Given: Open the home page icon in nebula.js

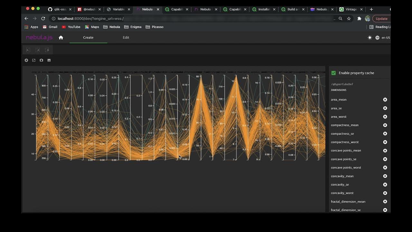Looking at the screenshot, I should click(61, 38).
